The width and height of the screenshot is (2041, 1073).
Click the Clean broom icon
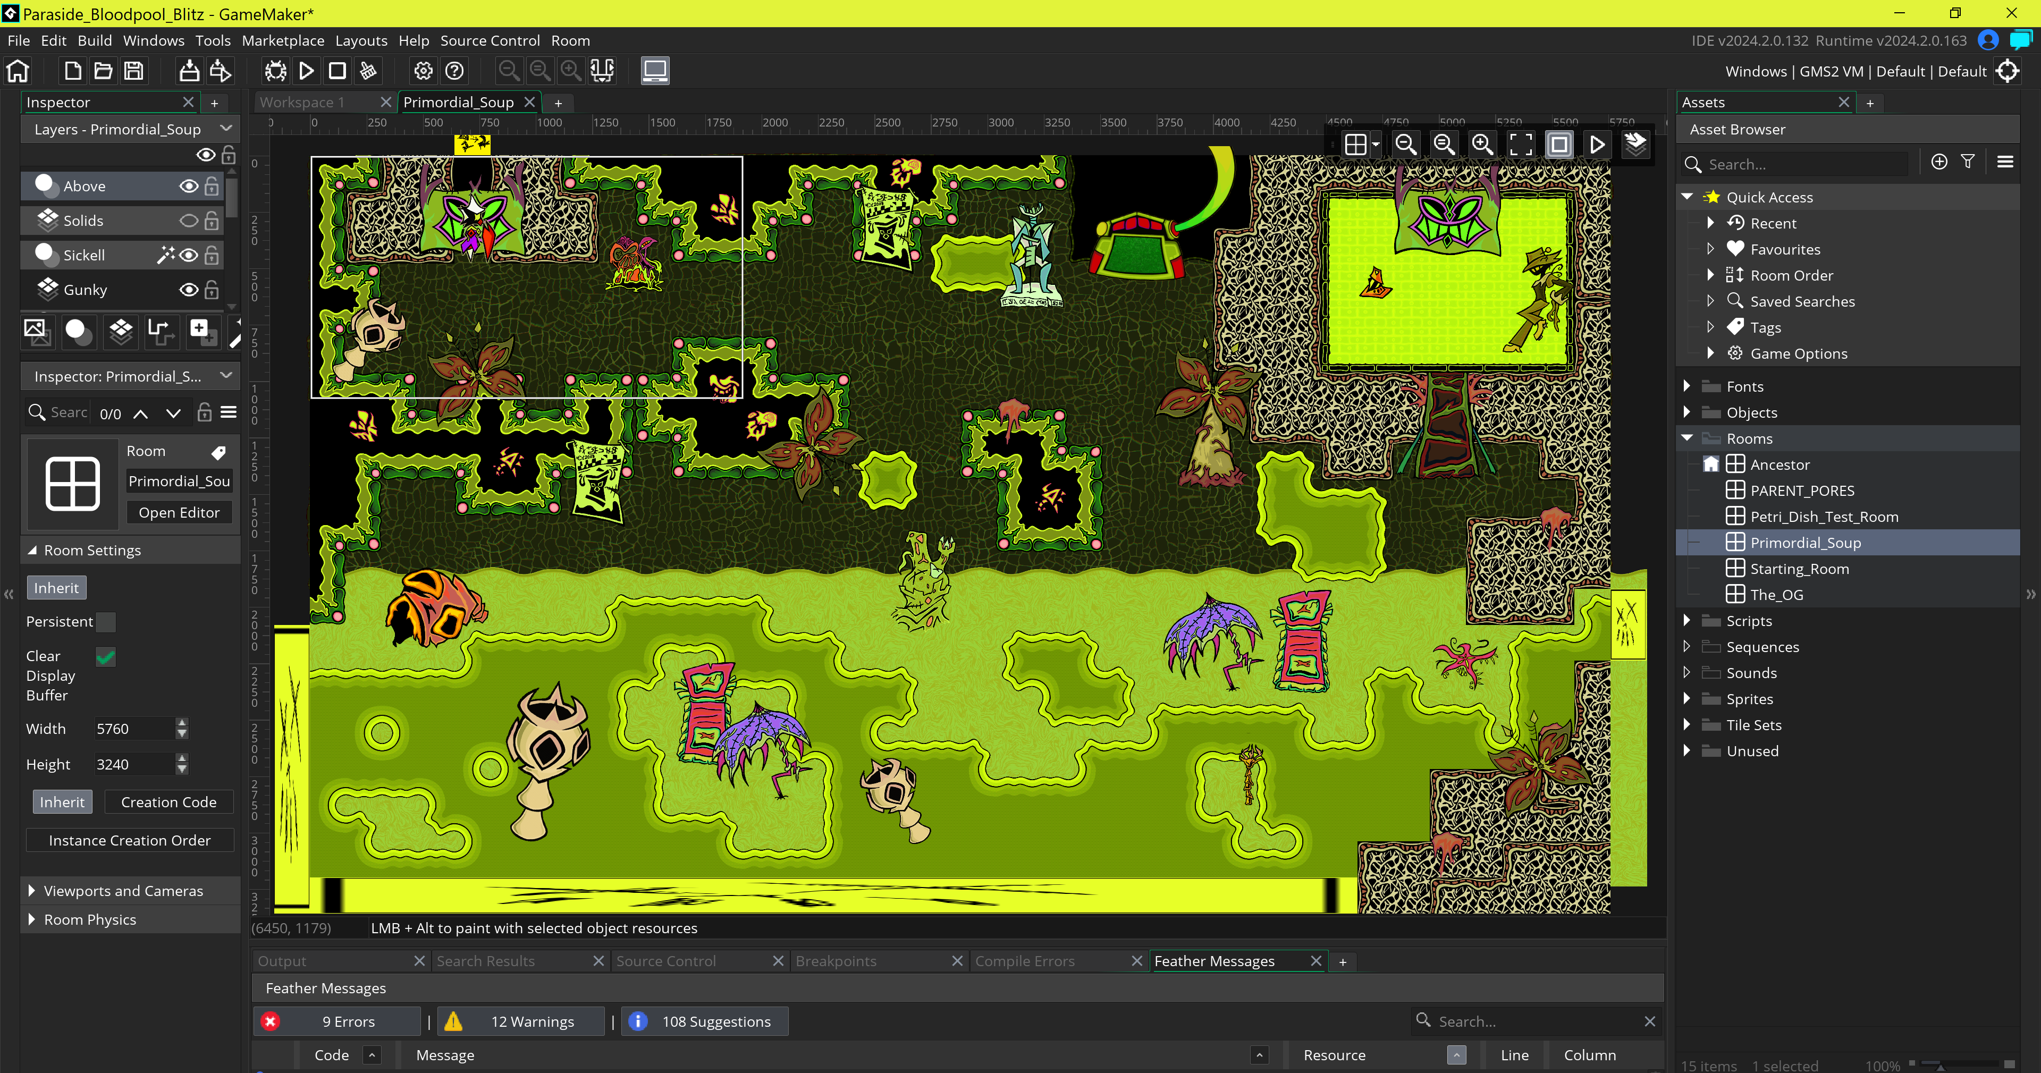(368, 71)
